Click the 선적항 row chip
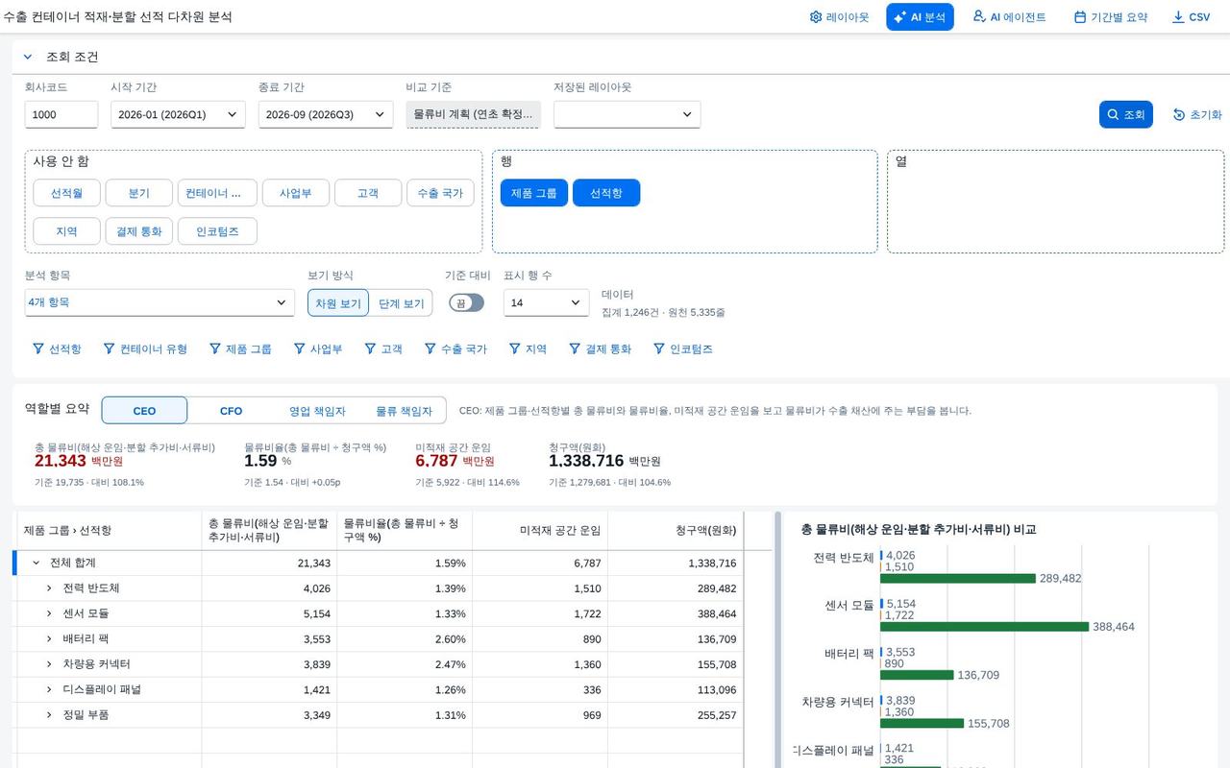 [x=606, y=193]
